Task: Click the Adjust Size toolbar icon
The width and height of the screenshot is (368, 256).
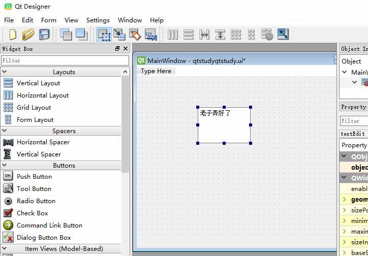Action: [x=283, y=35]
